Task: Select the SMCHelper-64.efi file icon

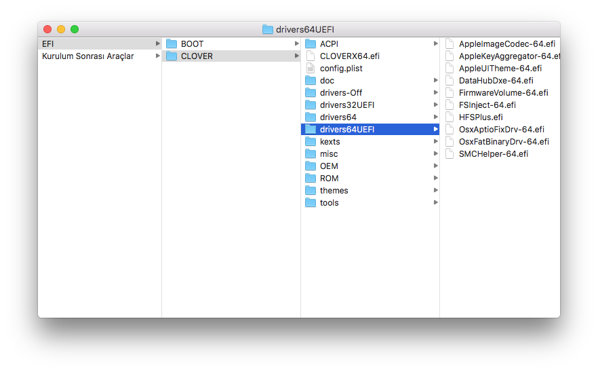Action: (450, 154)
